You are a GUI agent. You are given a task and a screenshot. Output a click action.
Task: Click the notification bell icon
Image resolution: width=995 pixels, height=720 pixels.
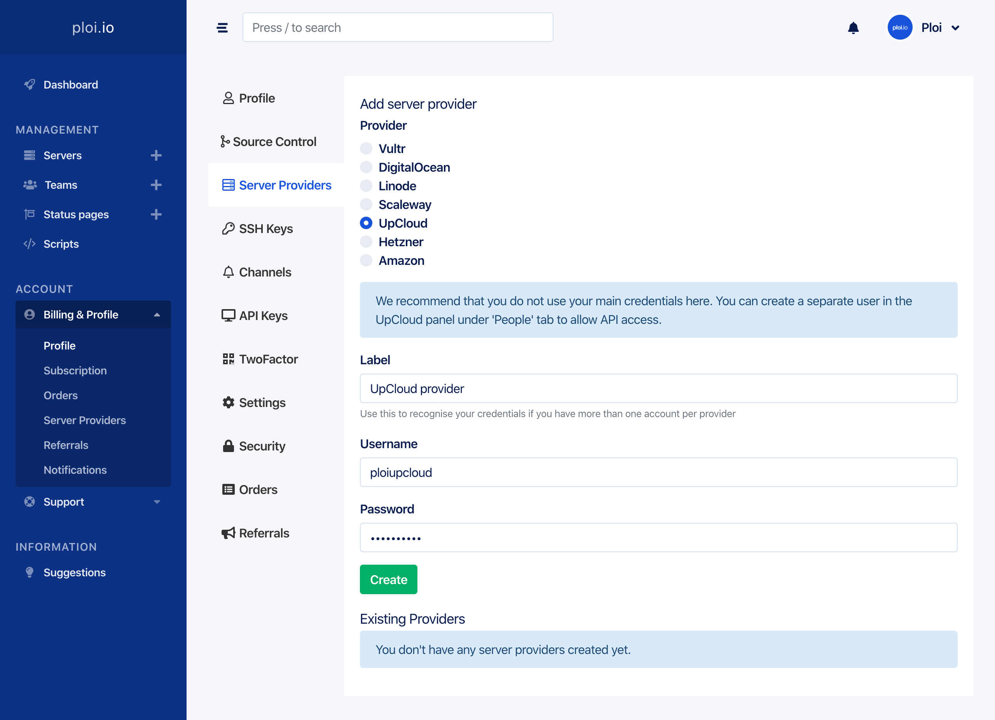pyautogui.click(x=853, y=28)
